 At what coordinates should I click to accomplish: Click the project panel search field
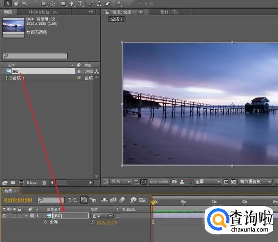tap(35, 56)
